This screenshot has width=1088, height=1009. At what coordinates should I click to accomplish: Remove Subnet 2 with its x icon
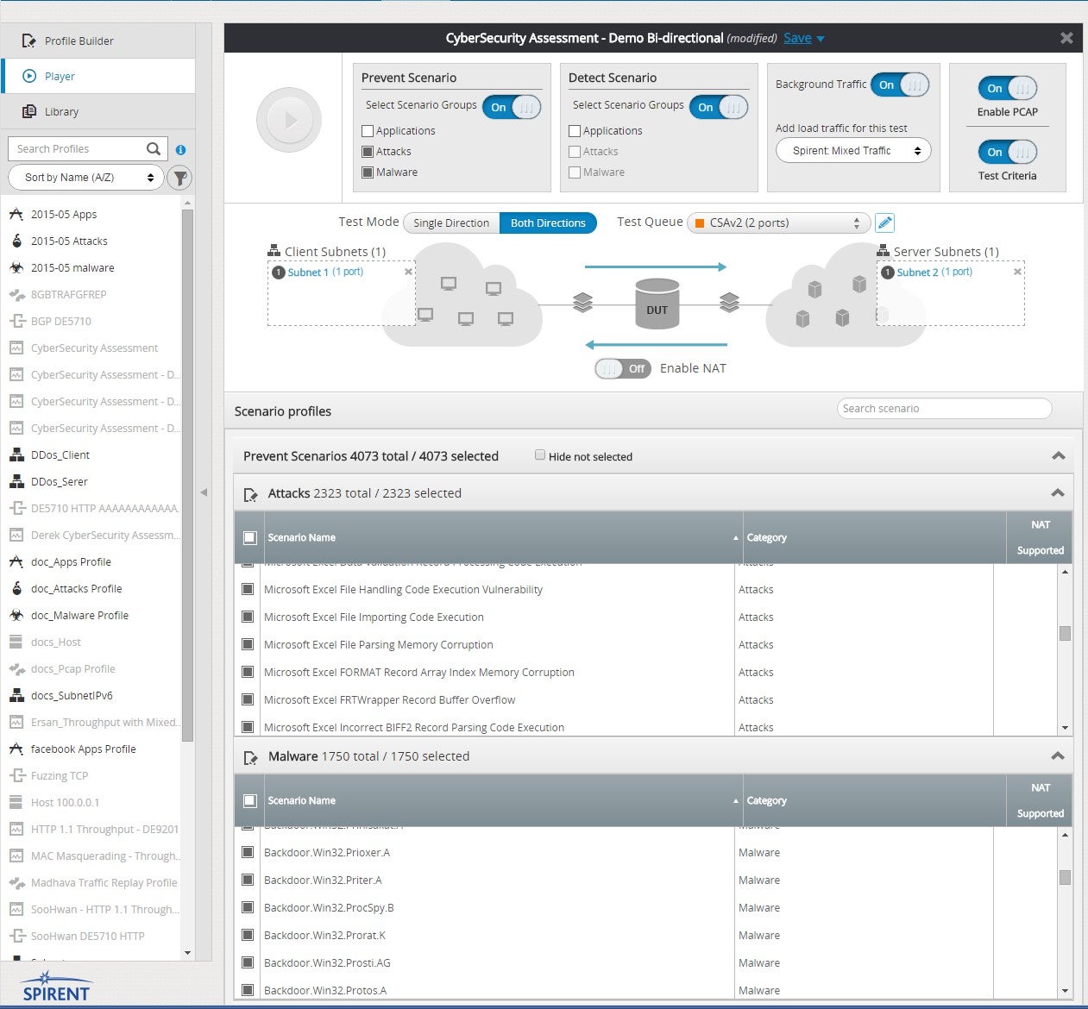(1017, 272)
